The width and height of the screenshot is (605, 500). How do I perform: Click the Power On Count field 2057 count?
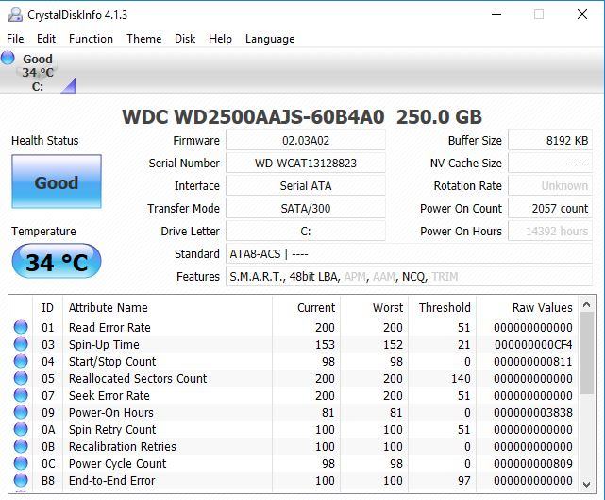550,209
